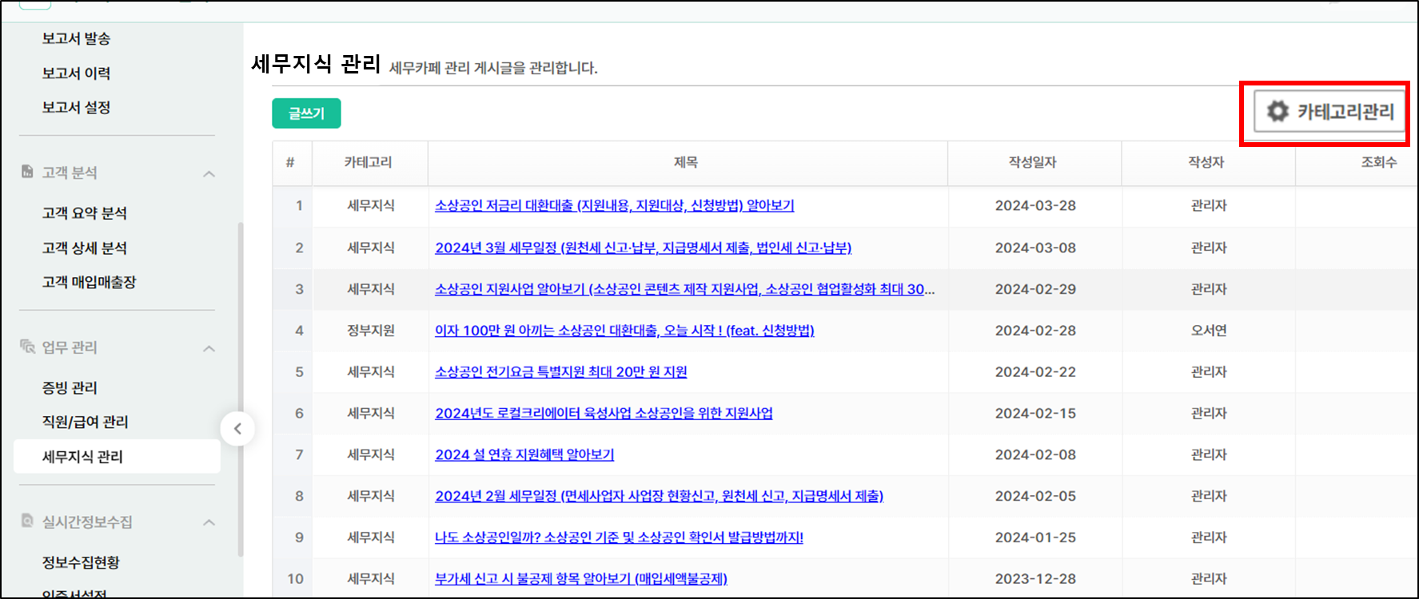Screen dimensions: 1419x599
Task: Select 직원/급여 관리 in sidebar
Action: (85, 422)
